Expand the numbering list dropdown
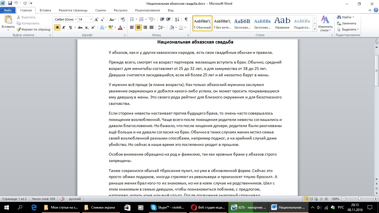The image size is (379, 213). pyautogui.click(x=146, y=19)
